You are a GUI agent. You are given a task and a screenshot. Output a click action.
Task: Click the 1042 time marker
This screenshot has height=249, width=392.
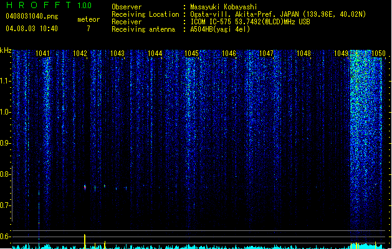pyautogui.click(x=80, y=54)
